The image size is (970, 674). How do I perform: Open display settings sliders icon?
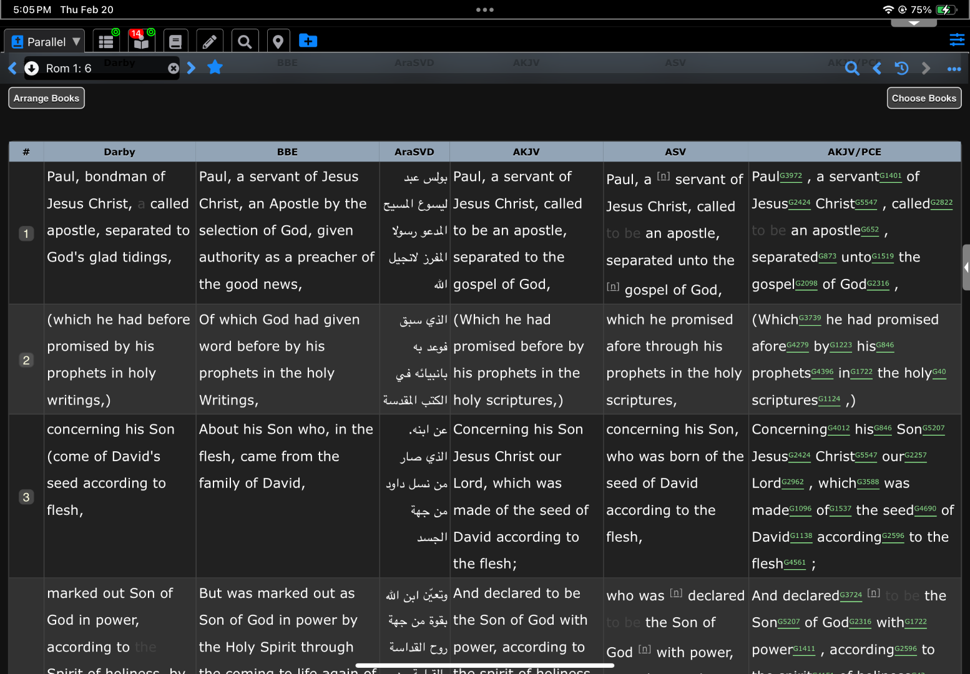[956, 40]
